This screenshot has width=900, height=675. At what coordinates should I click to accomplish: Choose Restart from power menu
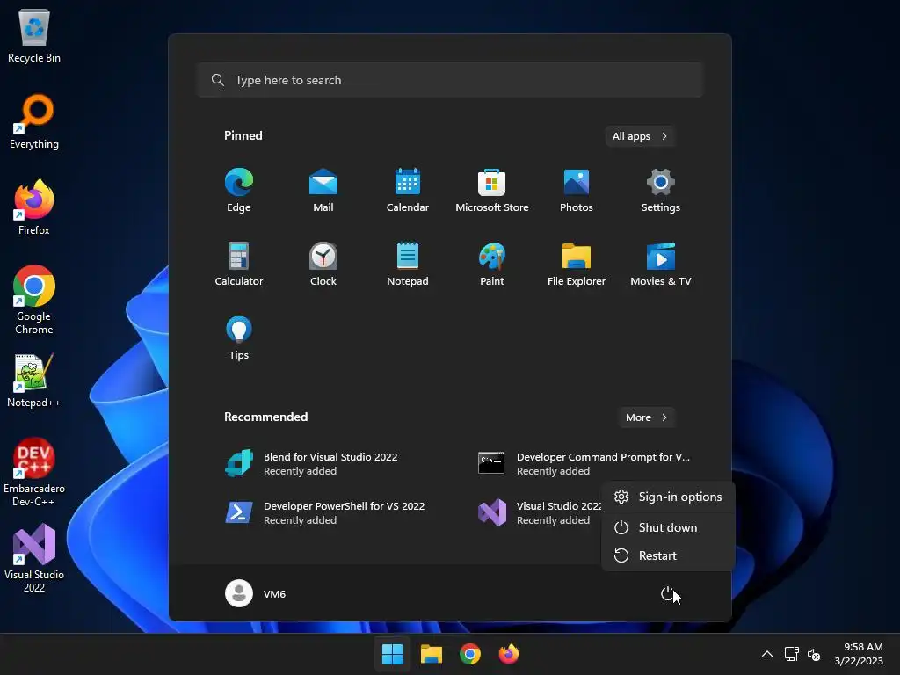pyautogui.click(x=668, y=555)
